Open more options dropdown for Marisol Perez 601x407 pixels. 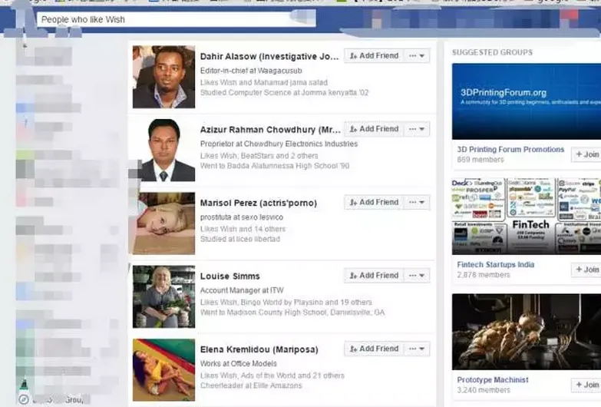(x=417, y=203)
